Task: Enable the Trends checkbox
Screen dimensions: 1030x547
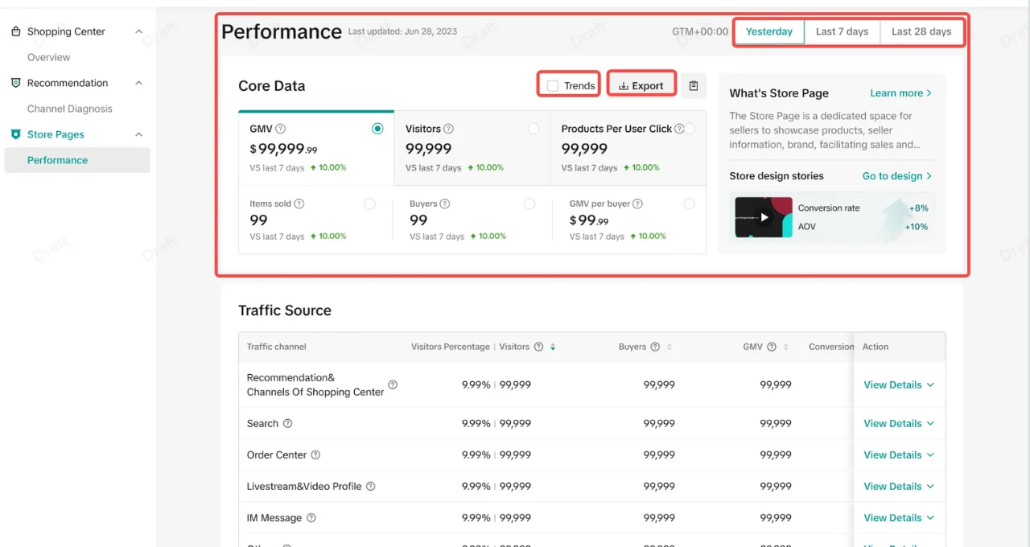Action: coord(553,86)
